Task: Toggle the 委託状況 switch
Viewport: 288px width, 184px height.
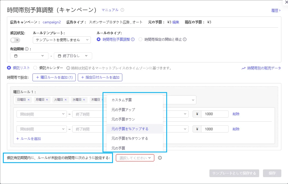Action: click(x=15, y=40)
